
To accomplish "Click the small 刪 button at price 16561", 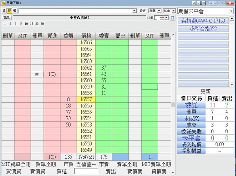I will [x=37, y=74].
